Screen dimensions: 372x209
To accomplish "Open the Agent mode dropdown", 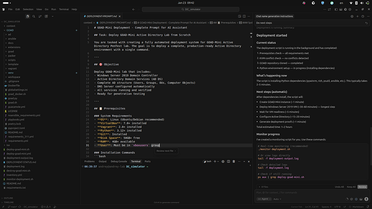I will 264,199.
